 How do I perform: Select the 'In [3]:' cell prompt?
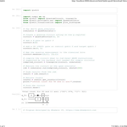pyautogui.click(x=16, y=28)
